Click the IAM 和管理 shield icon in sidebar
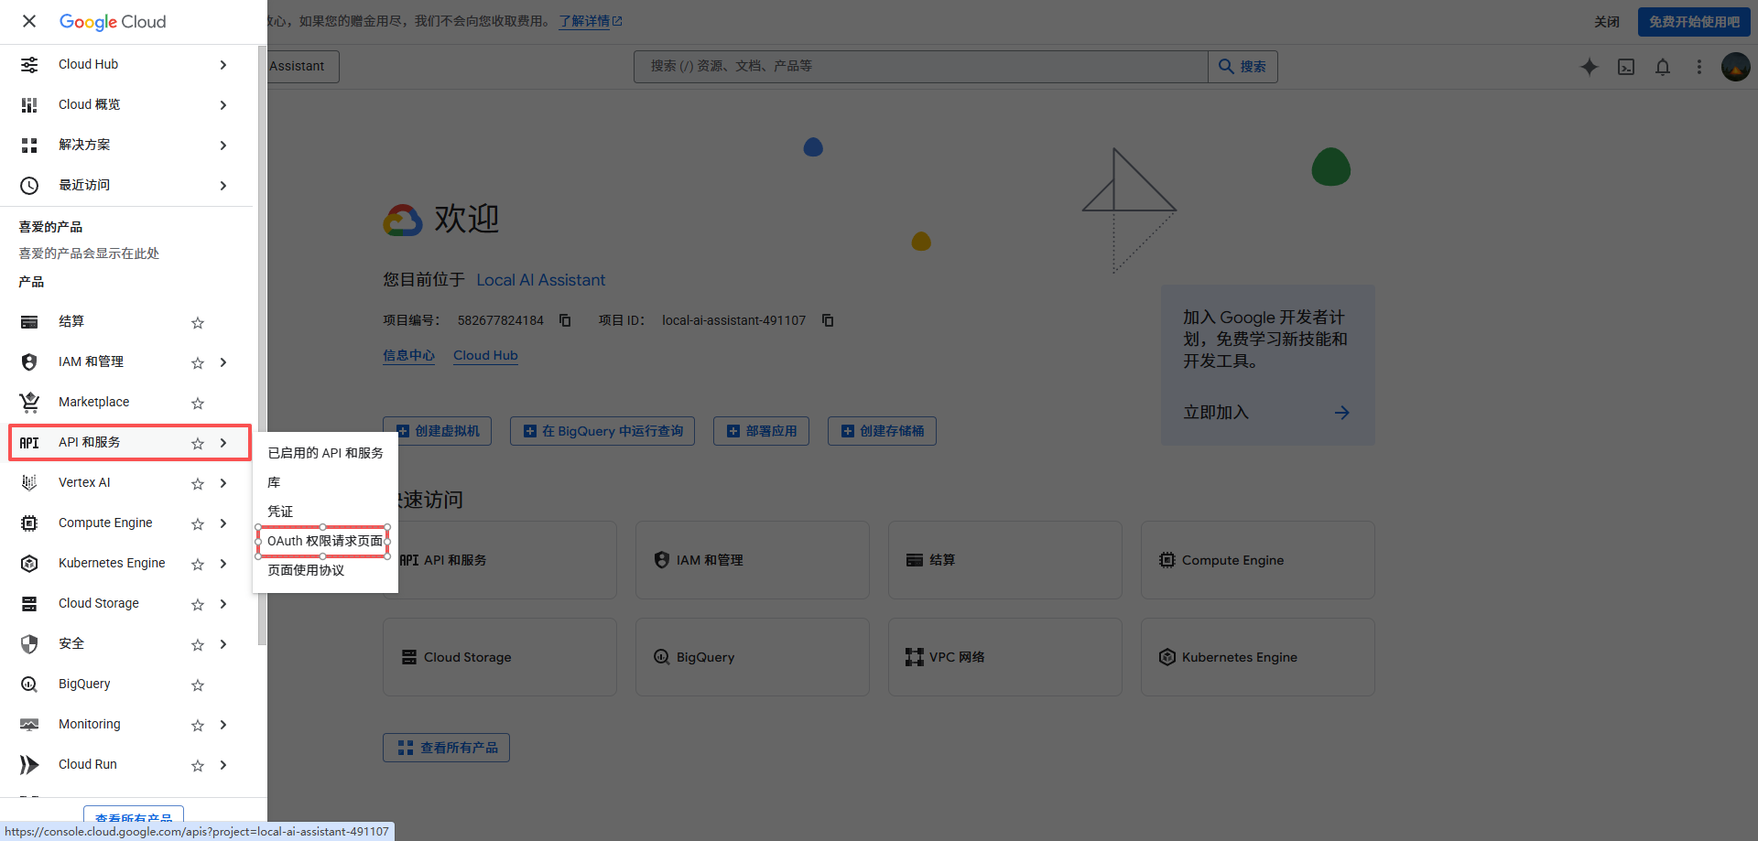The width and height of the screenshot is (1758, 841). pos(29,362)
